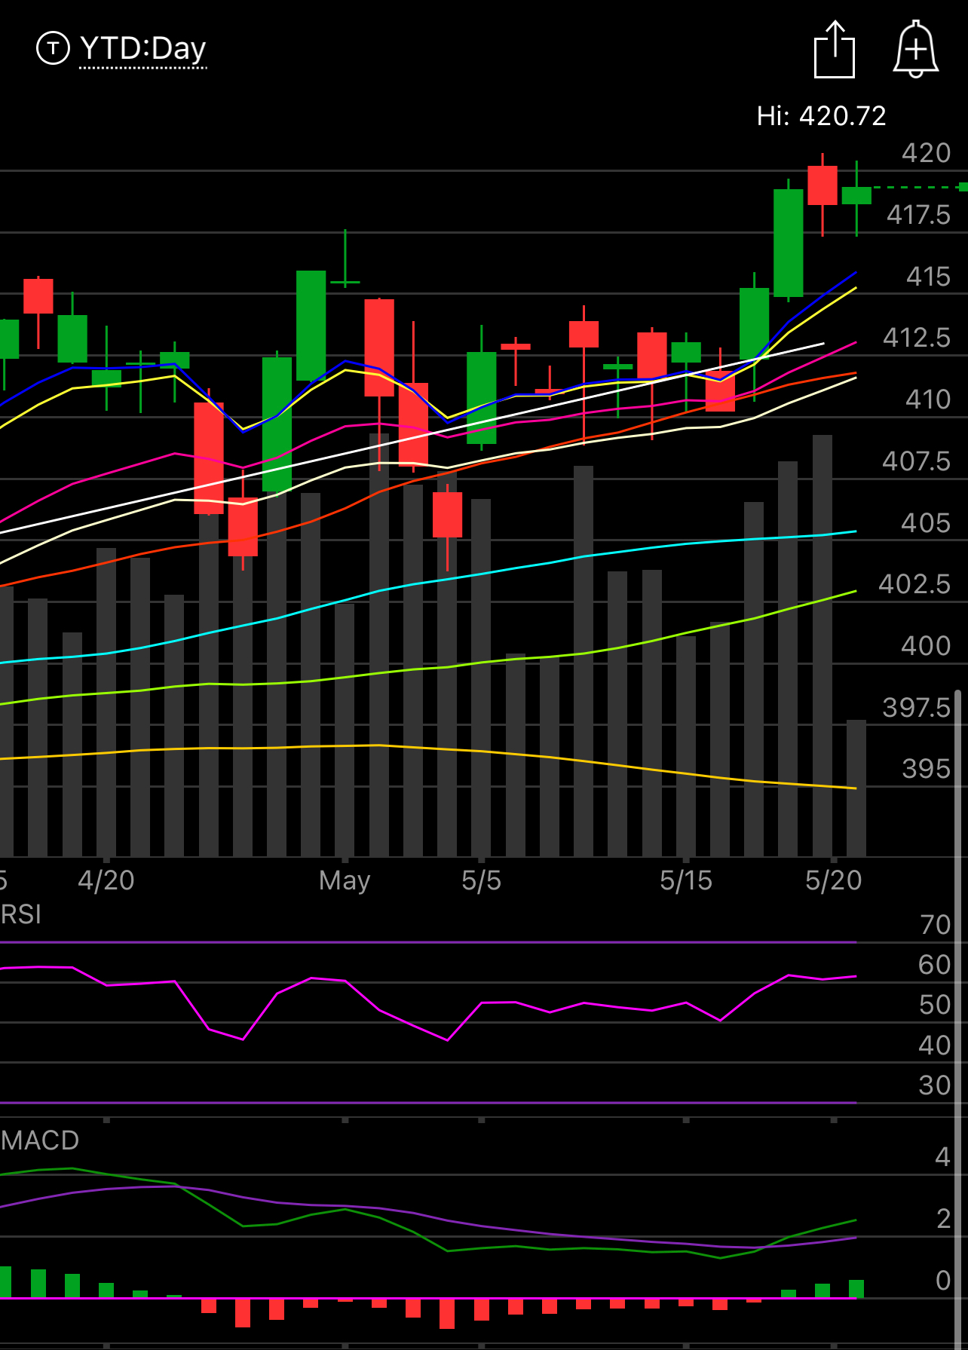Tap the 395 price axis label
Viewport: 968px width, 1350px height.
click(927, 769)
